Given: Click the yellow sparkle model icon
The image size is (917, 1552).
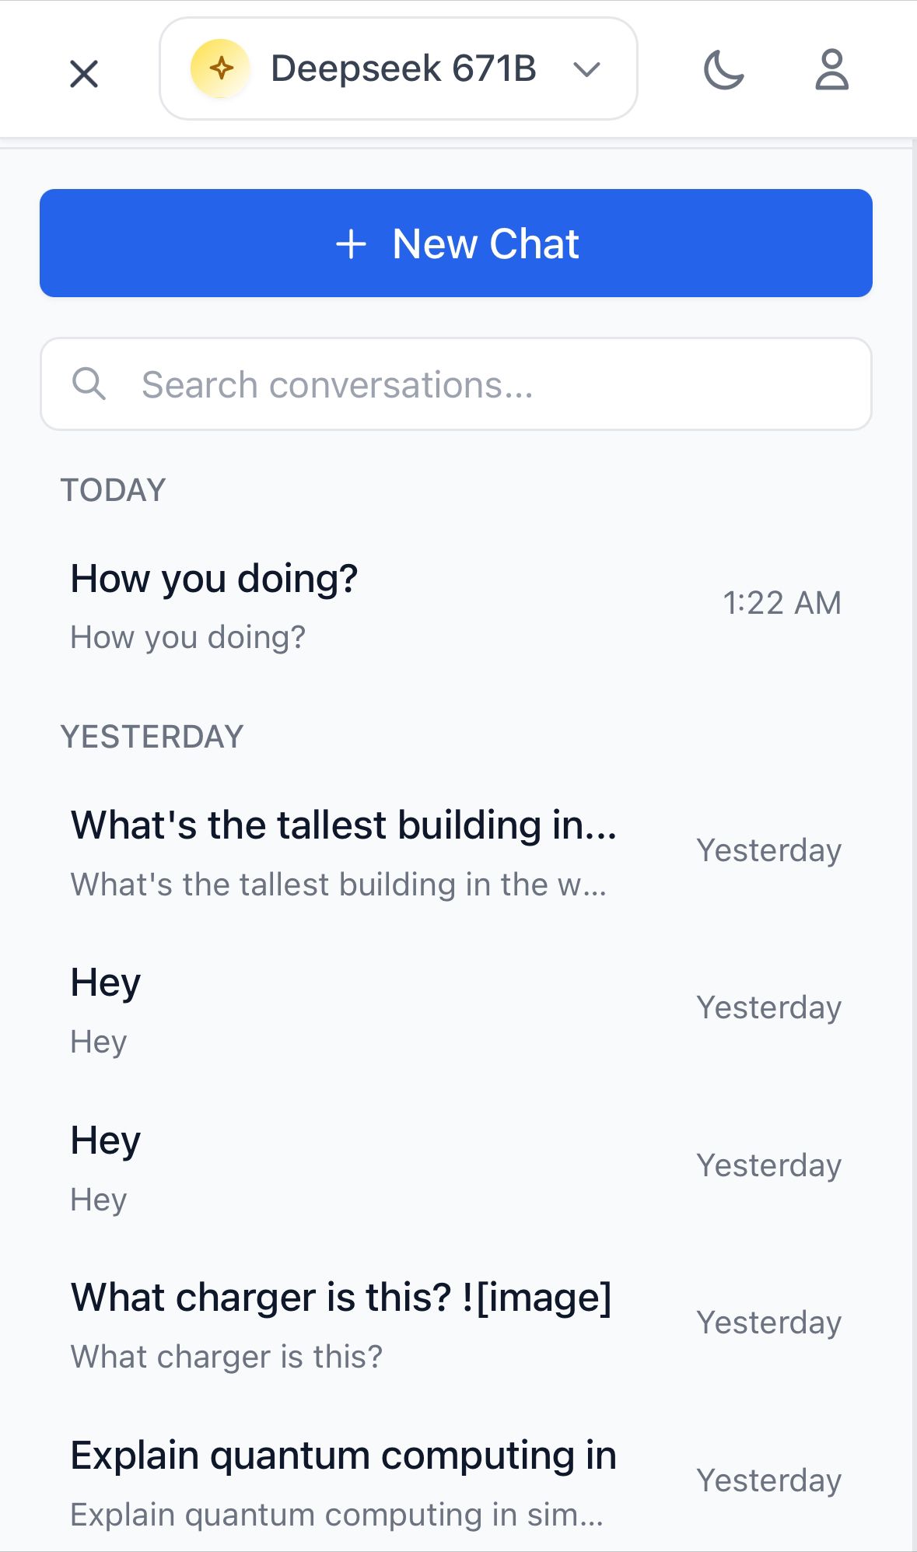Looking at the screenshot, I should [221, 68].
